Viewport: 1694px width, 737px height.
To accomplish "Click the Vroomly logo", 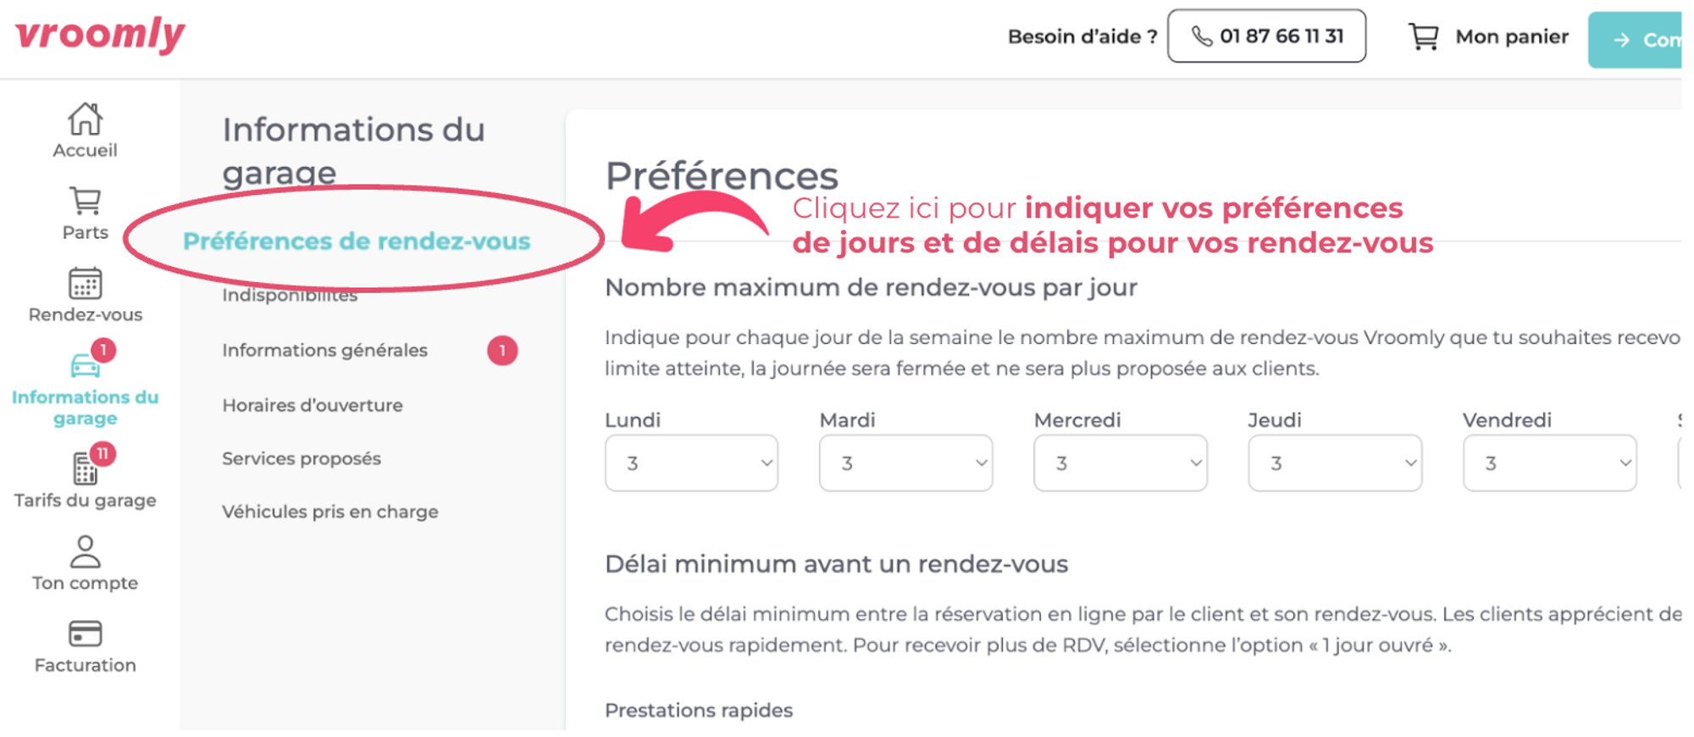I will (x=100, y=36).
